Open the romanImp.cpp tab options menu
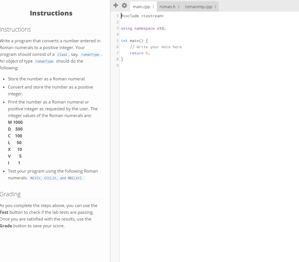 pyautogui.click(x=215, y=6)
